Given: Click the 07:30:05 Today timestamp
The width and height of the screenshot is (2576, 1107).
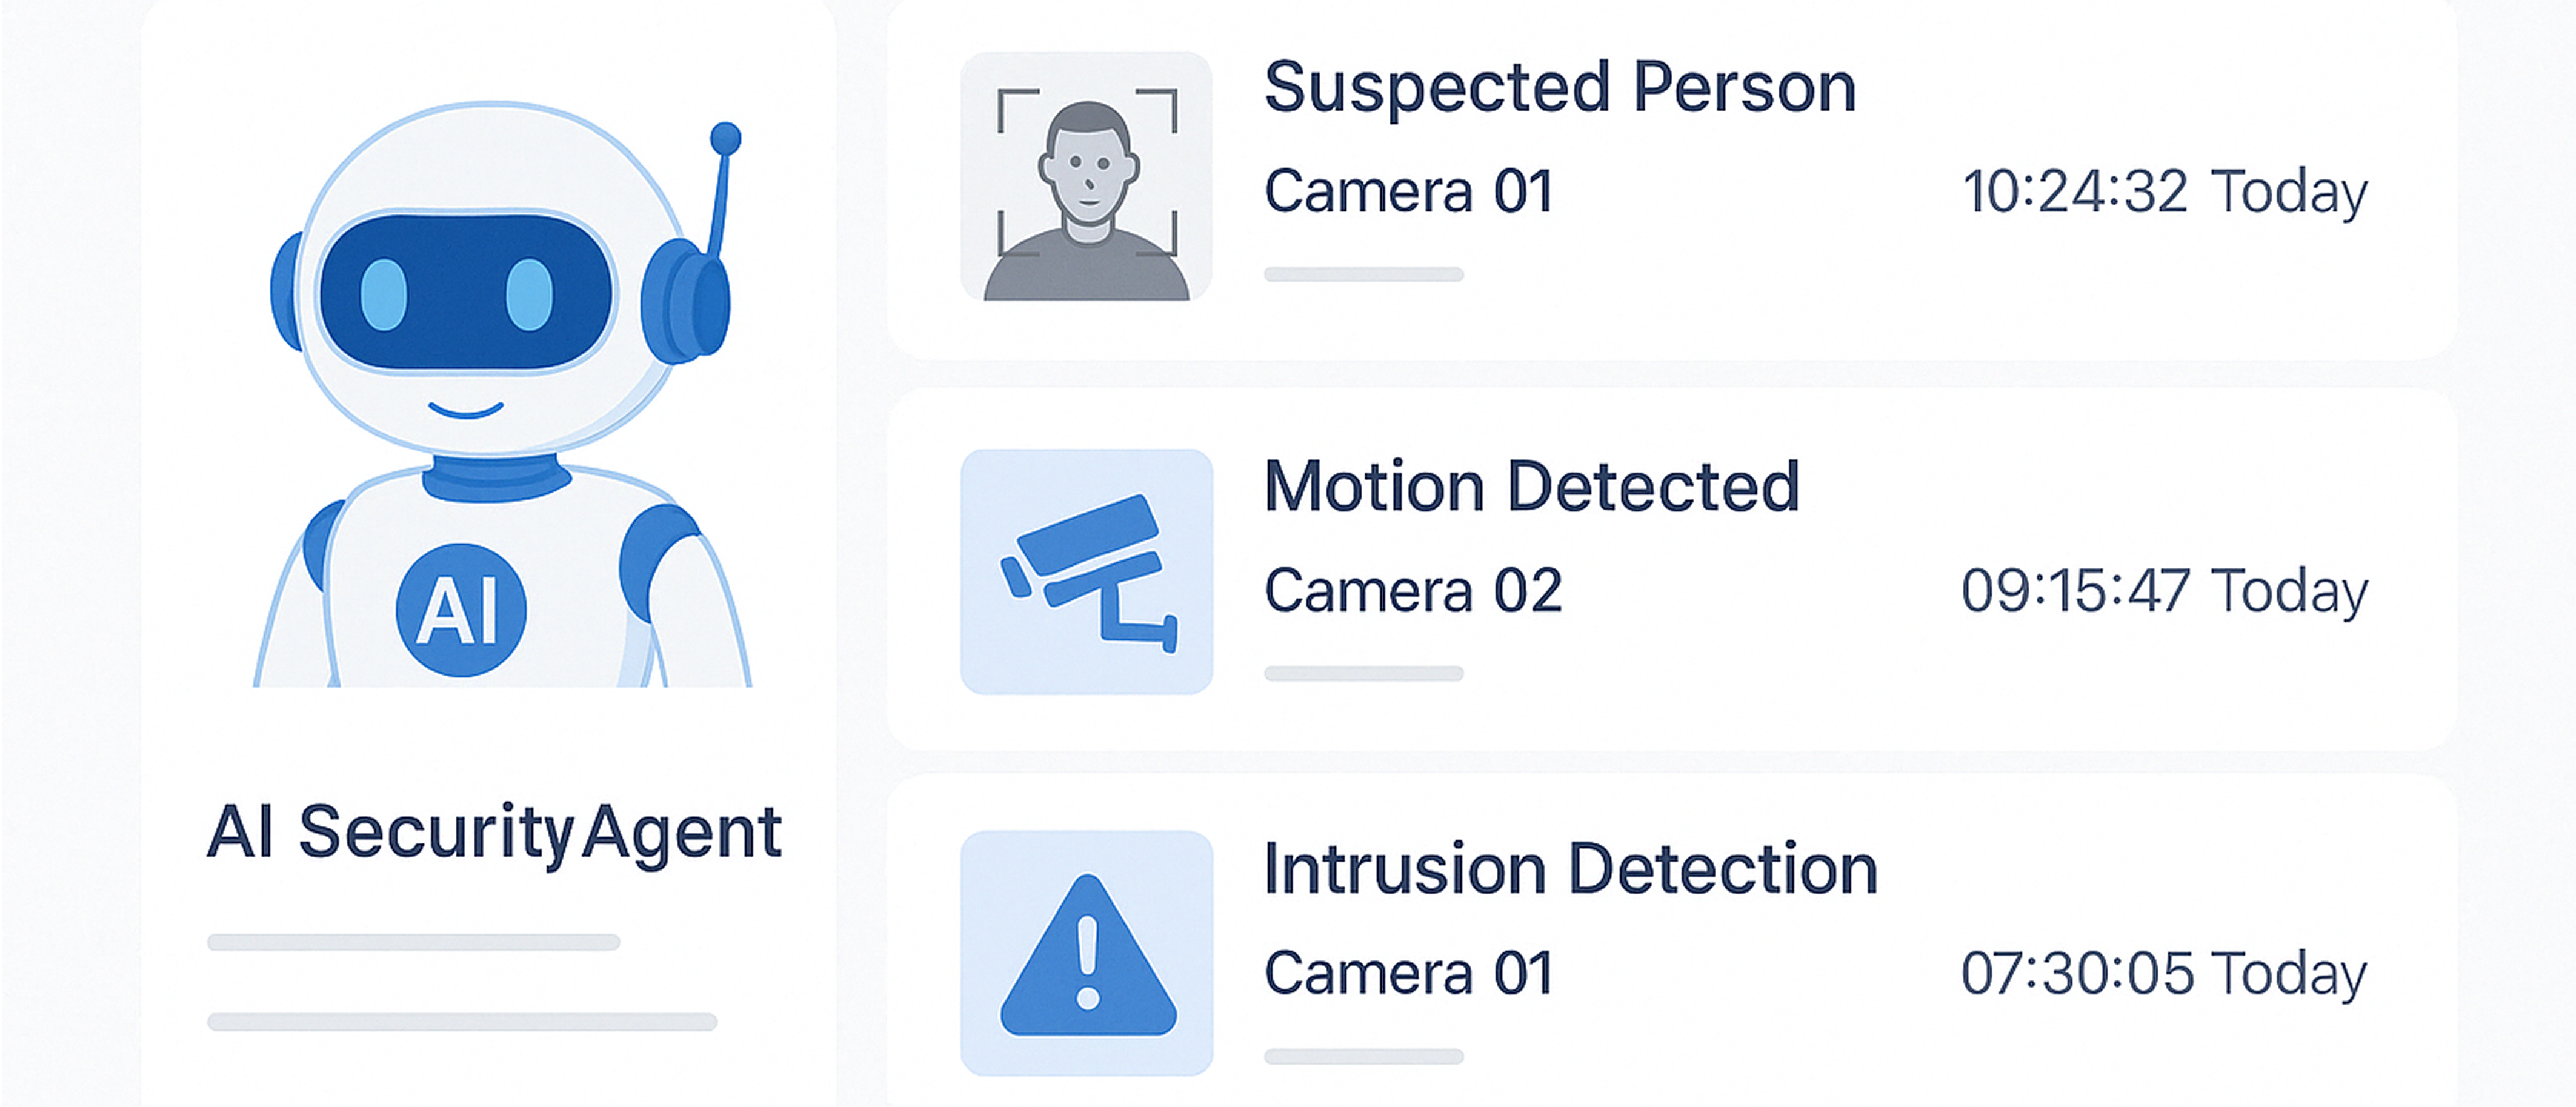Looking at the screenshot, I should [x=2163, y=973].
